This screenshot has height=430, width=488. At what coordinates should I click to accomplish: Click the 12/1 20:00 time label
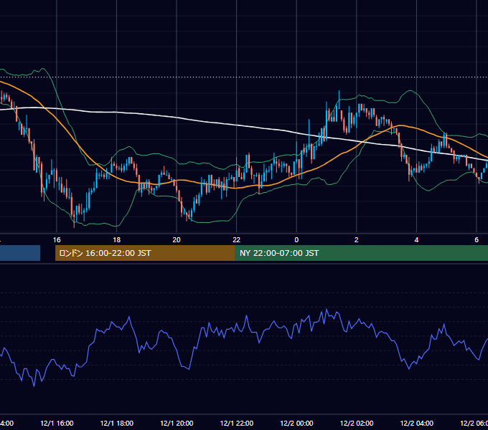tap(177, 424)
